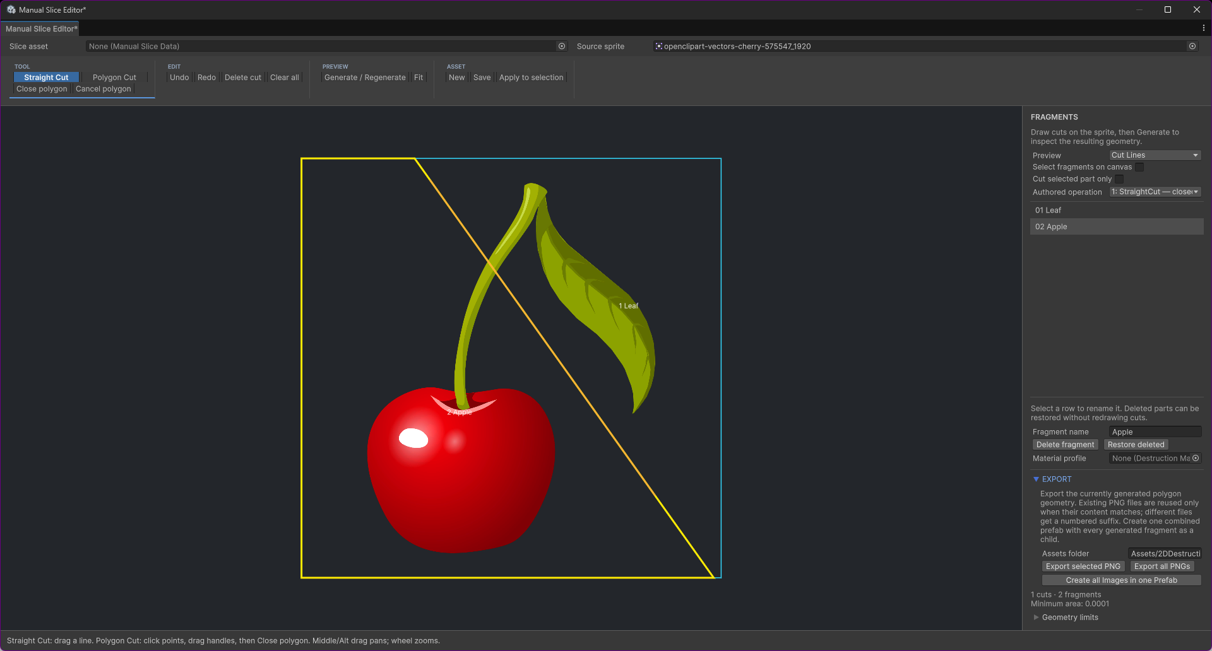The image size is (1212, 651).
Task: Click Export selected PNG button
Action: [1083, 566]
